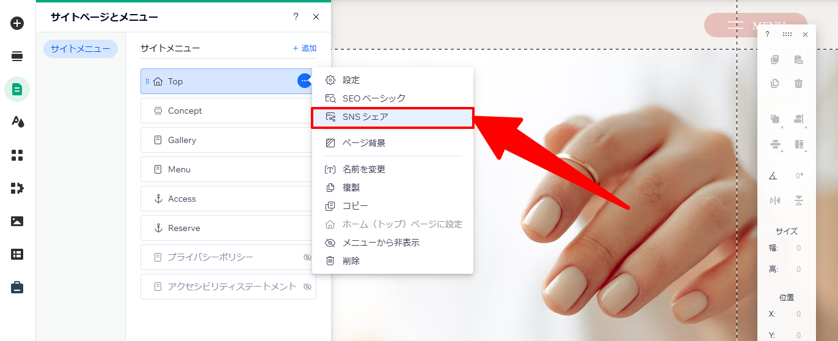Click the toolbox drag handle dots
This screenshot has width=838, height=341.
tap(787, 35)
